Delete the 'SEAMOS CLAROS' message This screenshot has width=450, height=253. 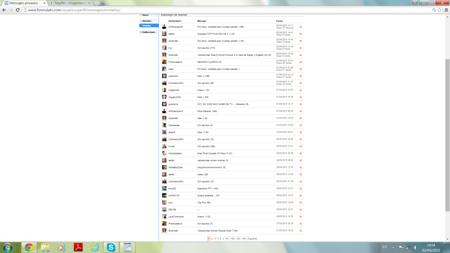coord(301,62)
